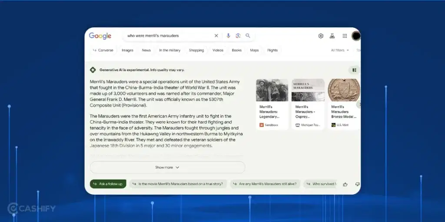Start voice search with the microphone icon
445x222 pixels.
coord(228,36)
